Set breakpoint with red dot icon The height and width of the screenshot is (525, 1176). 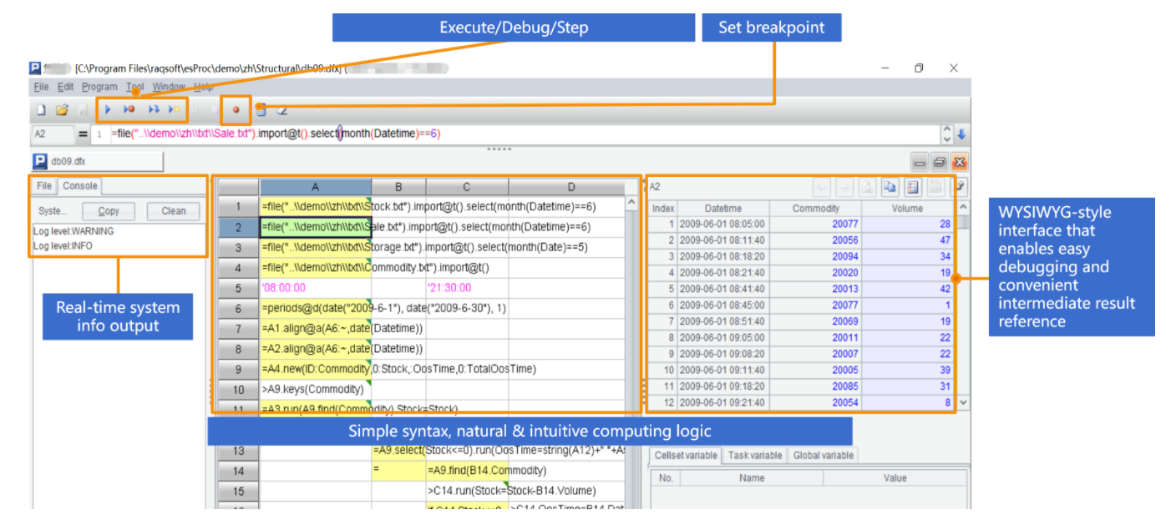[x=236, y=109]
